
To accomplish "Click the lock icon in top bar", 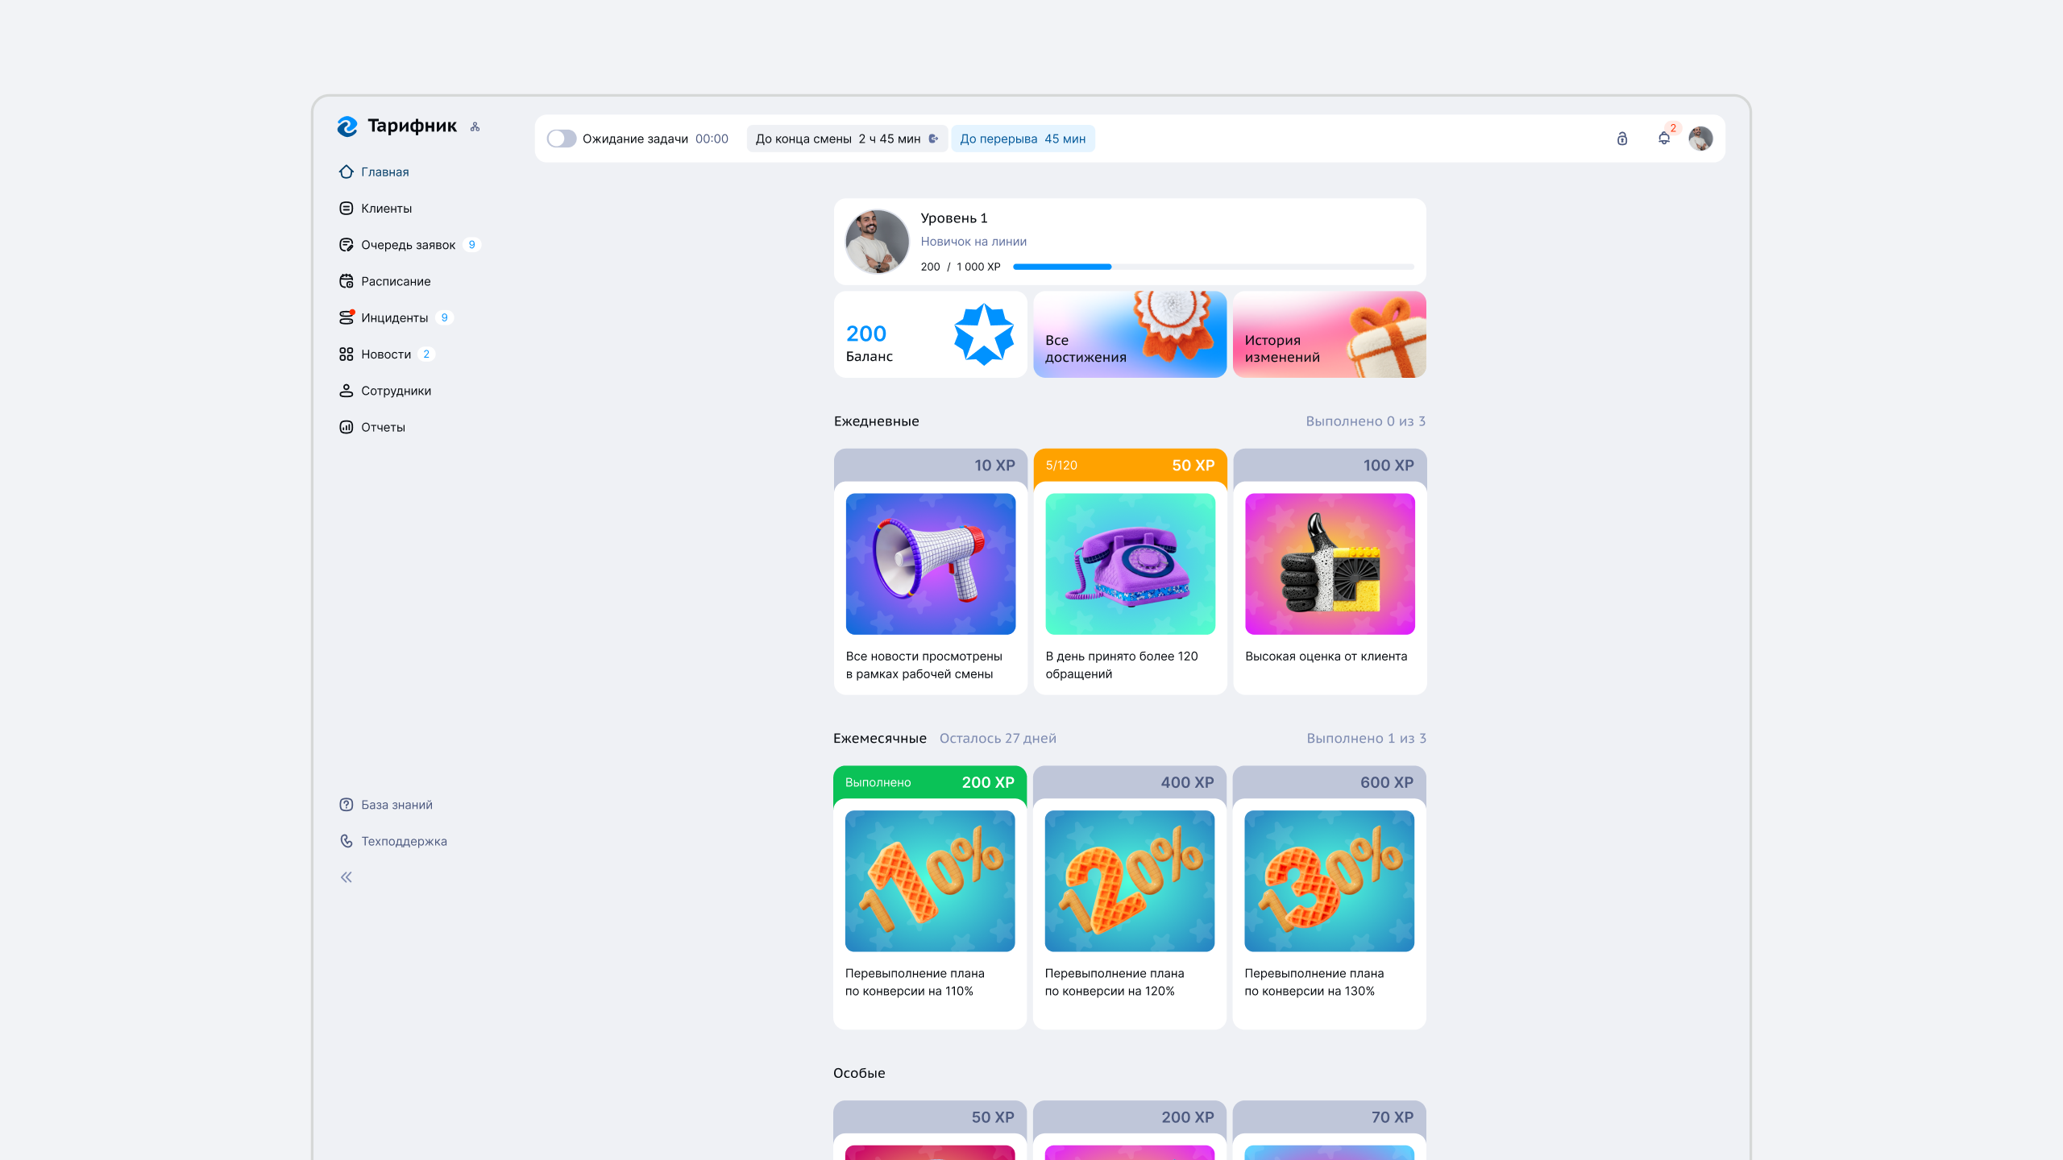I will click(x=1621, y=139).
